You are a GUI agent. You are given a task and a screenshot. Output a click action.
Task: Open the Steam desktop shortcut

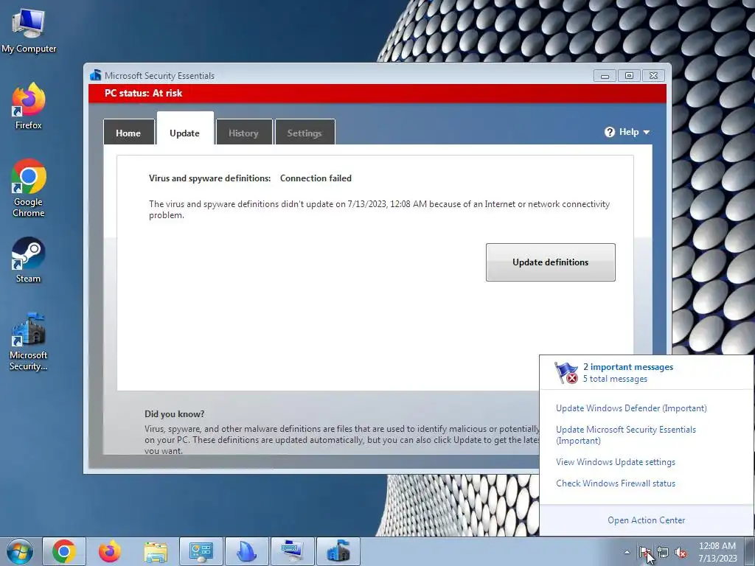[x=29, y=260]
